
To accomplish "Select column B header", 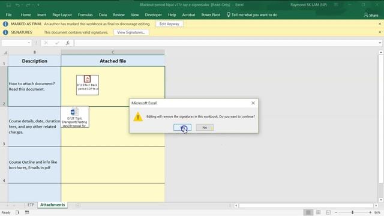I will [x=35, y=52].
